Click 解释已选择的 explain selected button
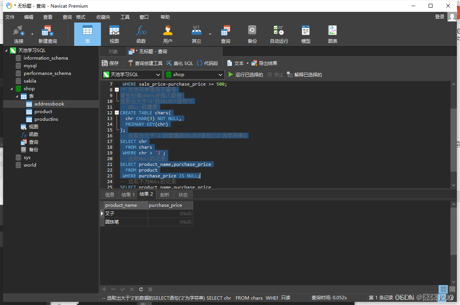Screen dimensions: 460x305 pos(304,75)
